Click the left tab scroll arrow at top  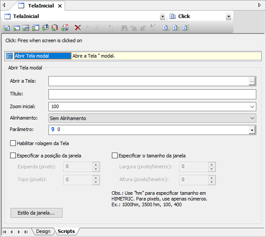(x=4, y=5)
